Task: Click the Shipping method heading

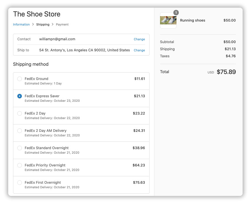Action: 31,64
